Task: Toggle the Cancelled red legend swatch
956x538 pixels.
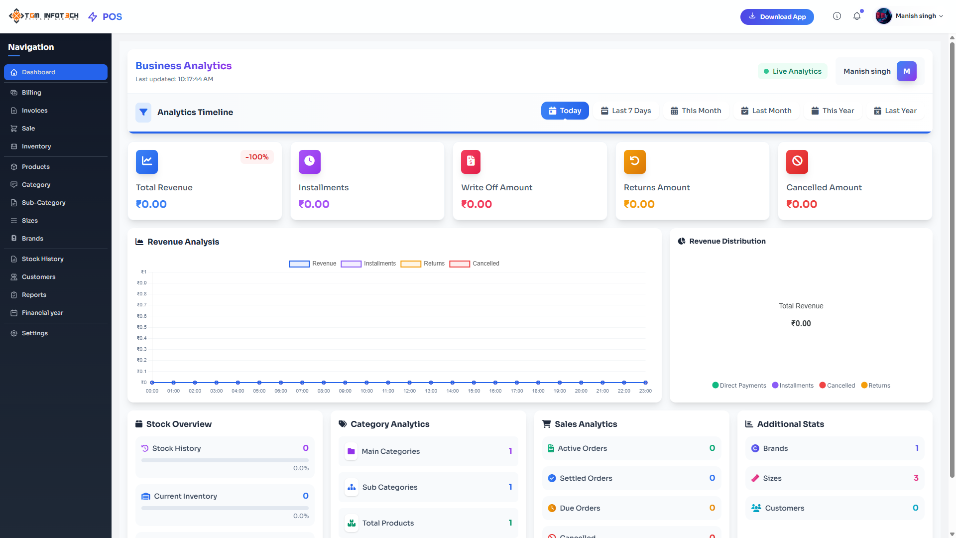Action: [459, 264]
